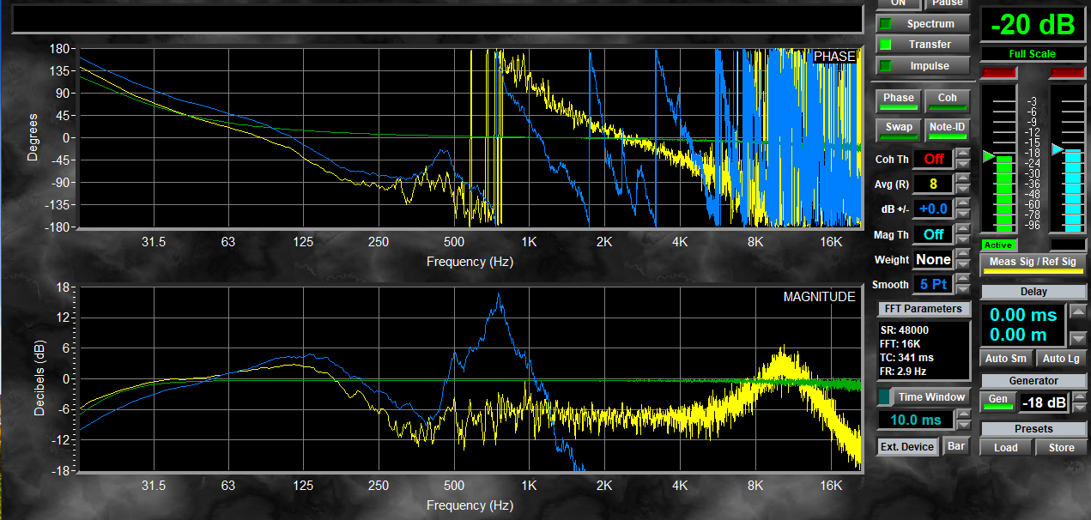Click the cyan triangle level marker

tap(1058, 150)
